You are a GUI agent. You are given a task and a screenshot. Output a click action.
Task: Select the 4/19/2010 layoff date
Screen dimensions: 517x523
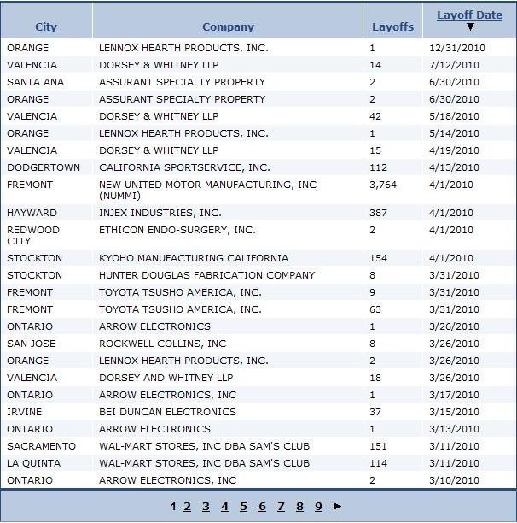454,150
